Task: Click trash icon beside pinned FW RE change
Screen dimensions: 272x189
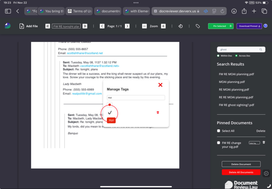Action: pyautogui.click(x=264, y=142)
